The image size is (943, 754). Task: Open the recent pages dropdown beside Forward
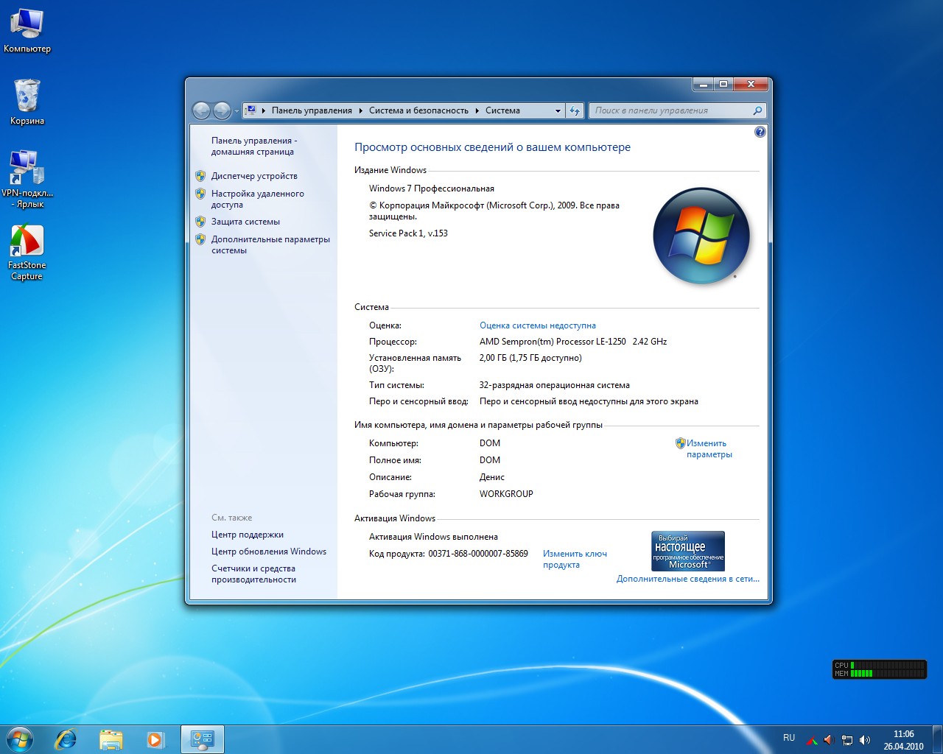[236, 111]
